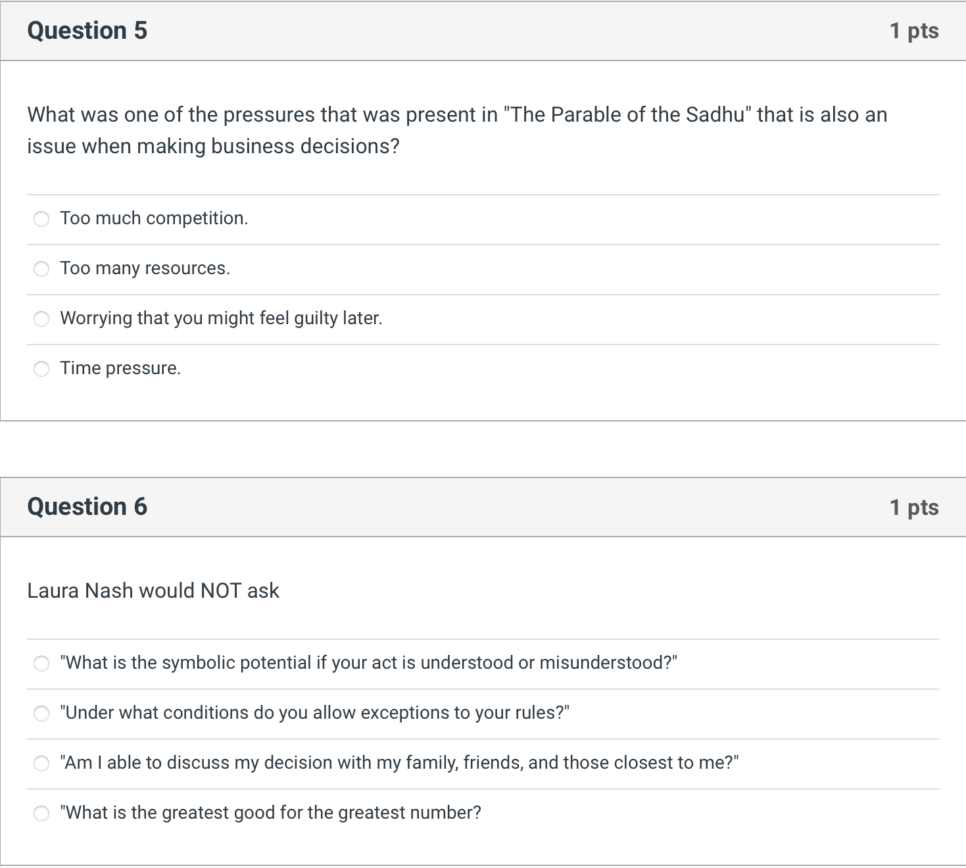Image resolution: width=966 pixels, height=868 pixels.
Task: Click the 'Under what conditions' answer label
Action: click(x=314, y=713)
